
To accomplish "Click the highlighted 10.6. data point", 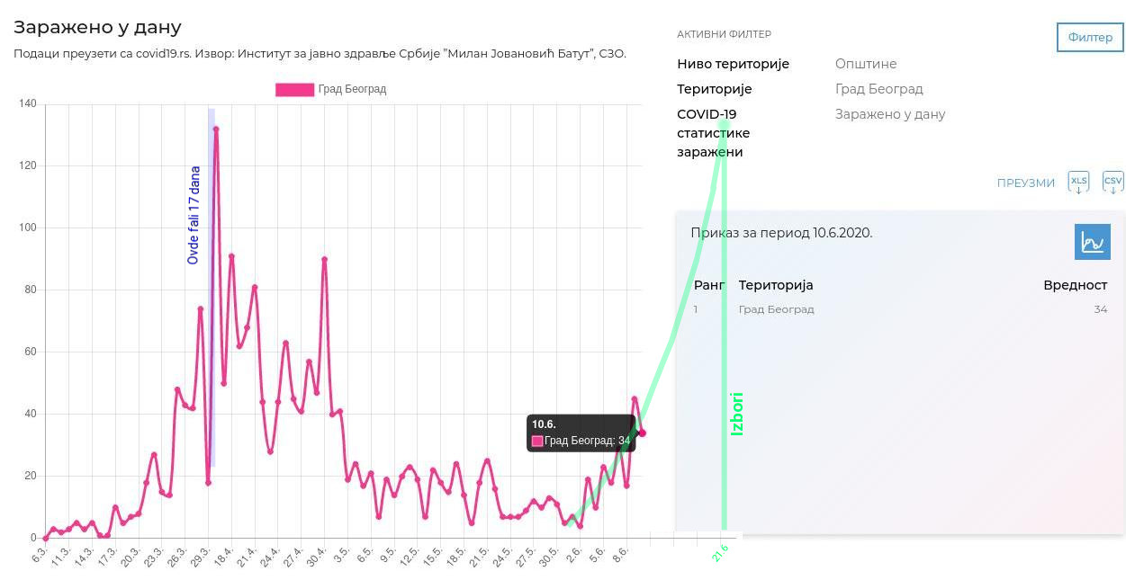I will pos(642,433).
